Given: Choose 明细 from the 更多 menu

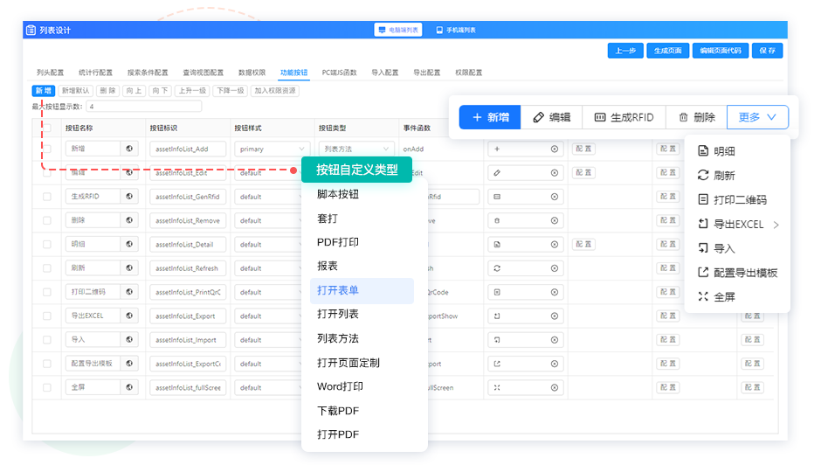Looking at the screenshot, I should (716, 151).
